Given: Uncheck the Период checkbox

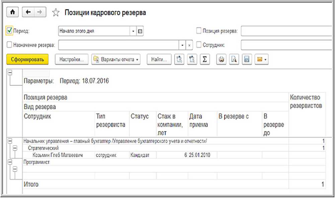Looking at the screenshot, I should (x=9, y=31).
